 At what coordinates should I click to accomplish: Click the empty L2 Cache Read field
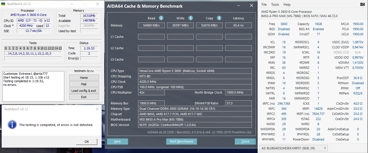151,48
